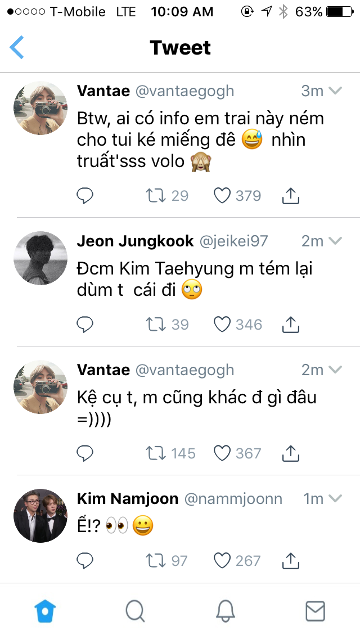
Task: Like Kim Namjoon's tweet
Action: point(223,560)
